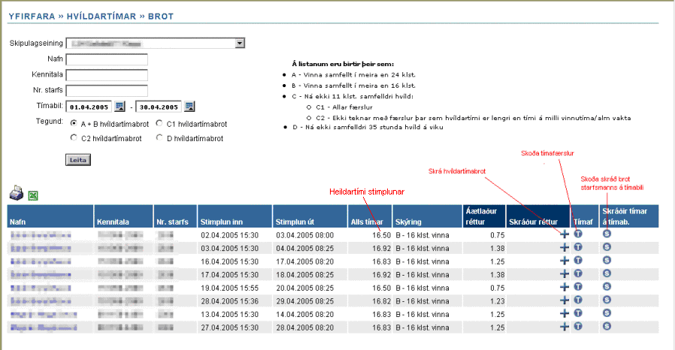Click the employee name link in the 02.04.2005 15:30 row
The height and width of the screenshot is (350, 675).
pyautogui.click(x=41, y=235)
